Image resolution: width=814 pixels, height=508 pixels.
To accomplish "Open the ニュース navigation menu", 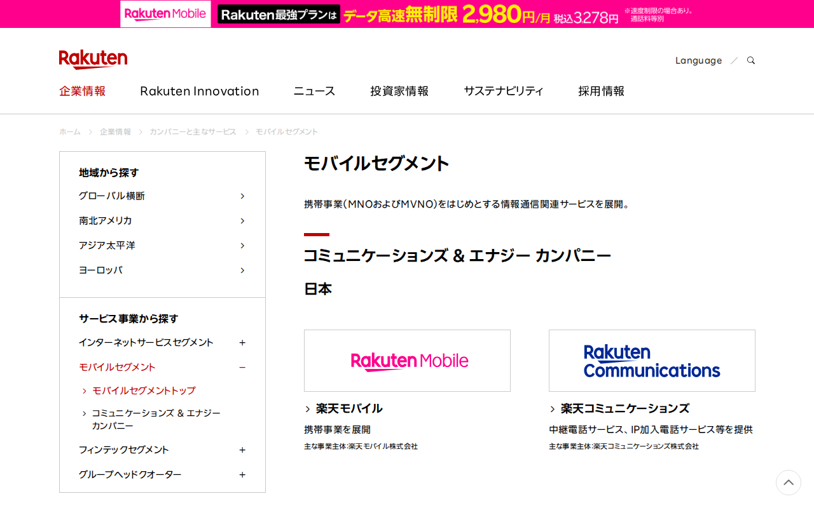I will coord(314,91).
